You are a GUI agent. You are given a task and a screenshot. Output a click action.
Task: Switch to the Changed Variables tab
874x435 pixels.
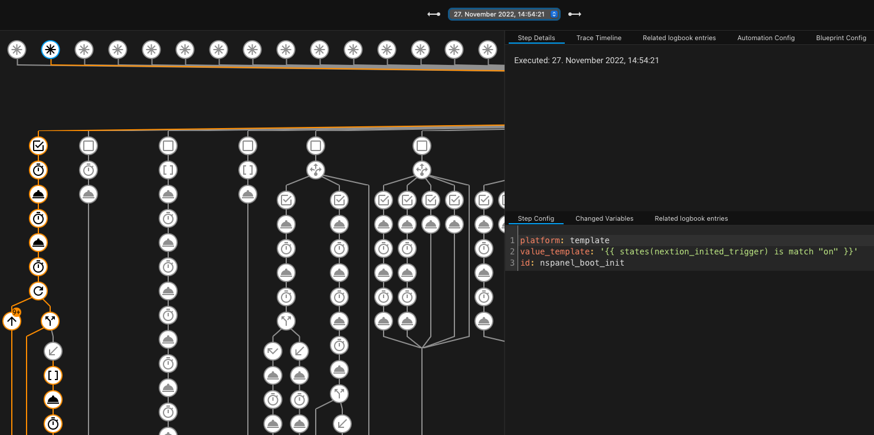(x=604, y=218)
